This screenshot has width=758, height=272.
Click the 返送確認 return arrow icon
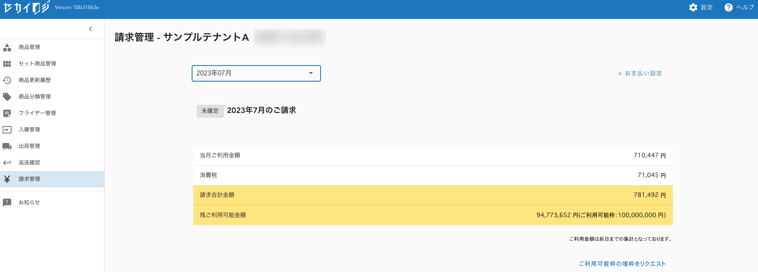click(7, 163)
